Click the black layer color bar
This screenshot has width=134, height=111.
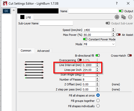[x=38, y=11]
